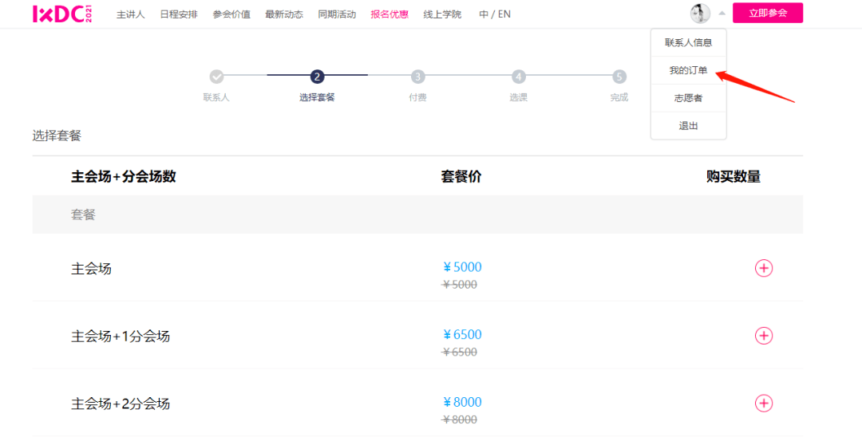
Task: Select 退出 to log out
Action: [x=688, y=126]
